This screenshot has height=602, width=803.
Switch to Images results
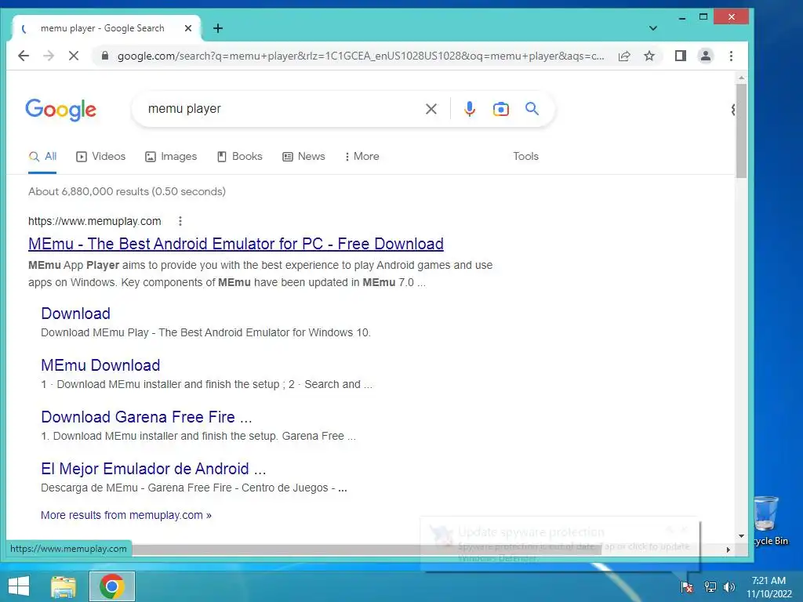coord(171,156)
